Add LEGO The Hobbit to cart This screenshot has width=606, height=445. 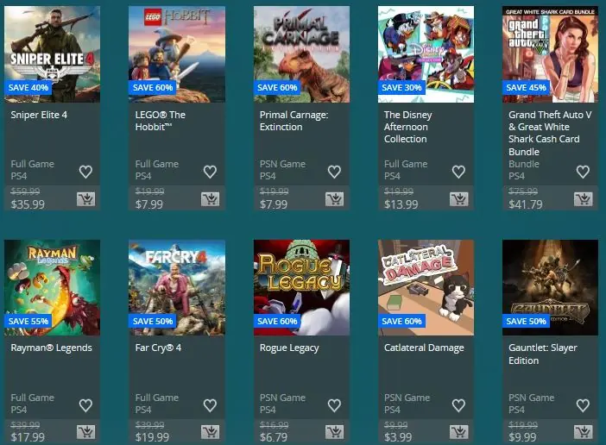[x=211, y=199]
